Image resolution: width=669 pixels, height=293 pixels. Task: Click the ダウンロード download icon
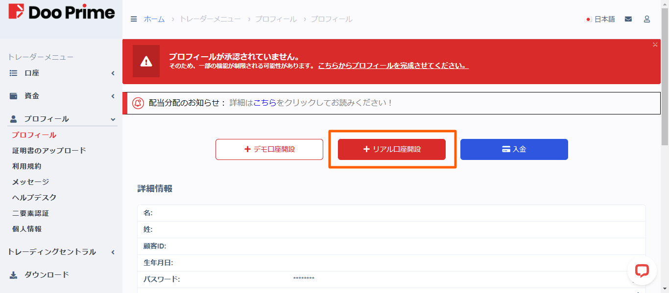pos(14,274)
